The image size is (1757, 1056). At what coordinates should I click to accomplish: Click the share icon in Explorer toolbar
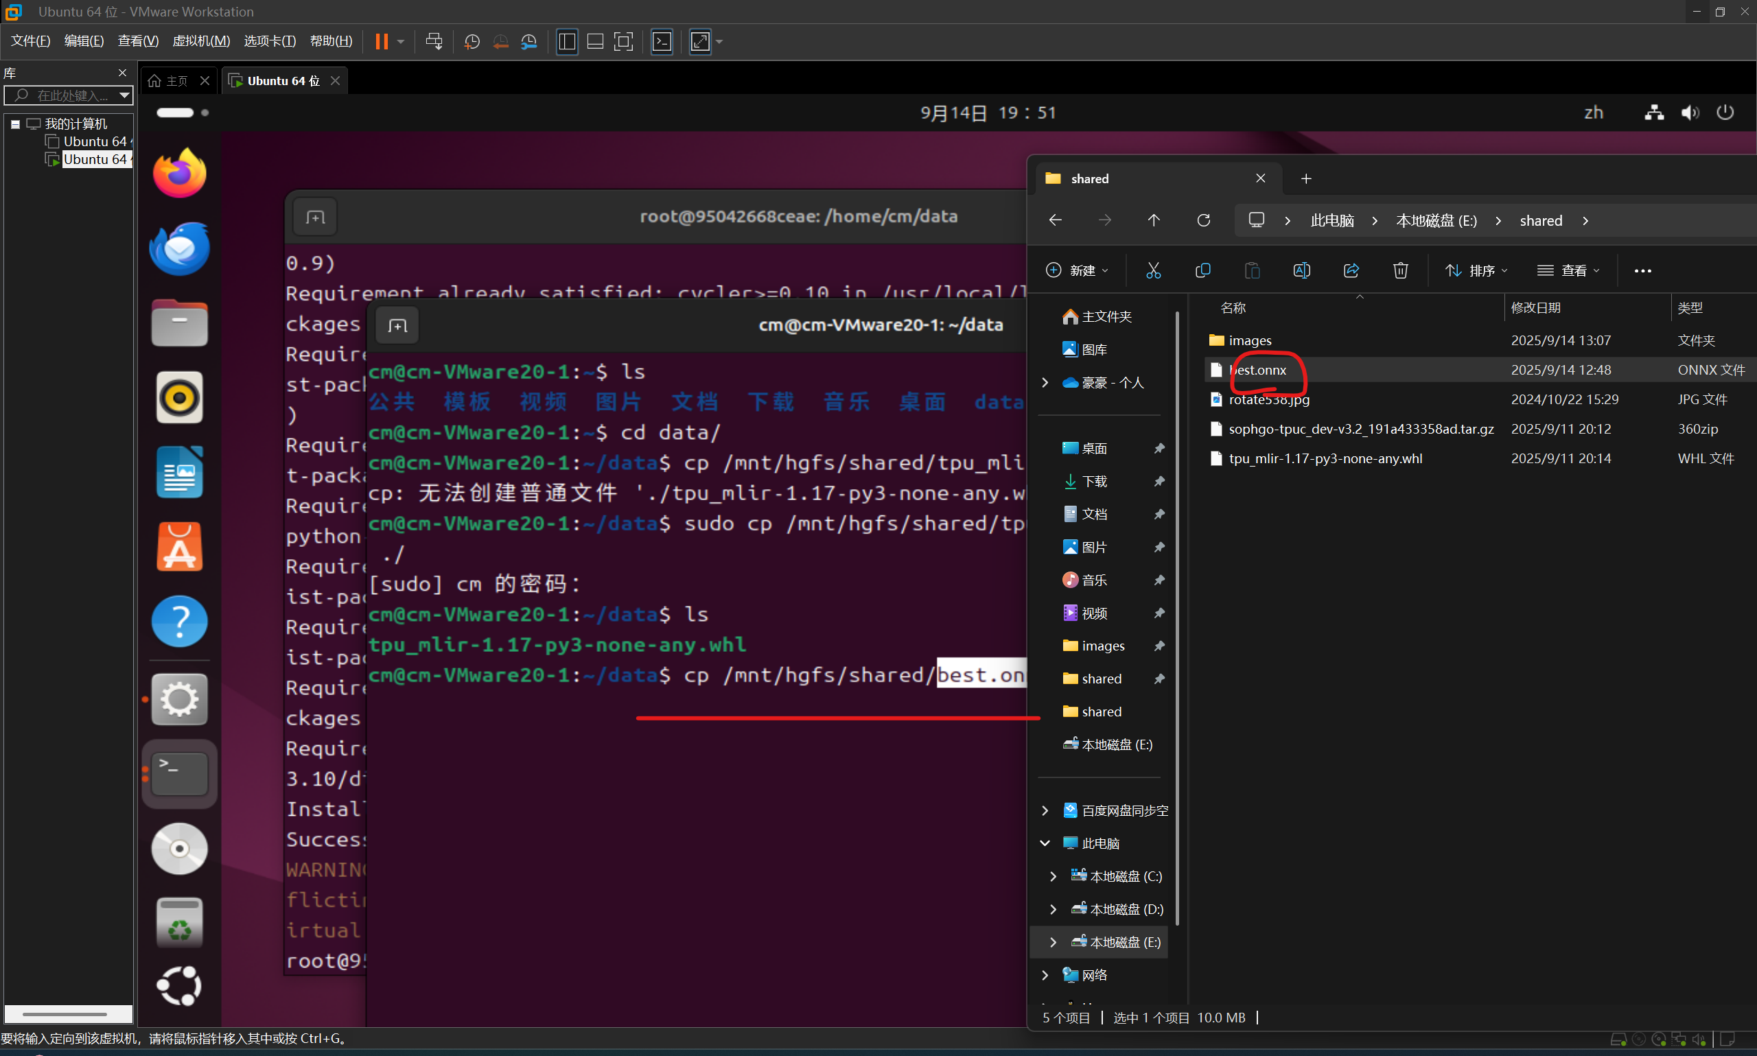point(1351,270)
